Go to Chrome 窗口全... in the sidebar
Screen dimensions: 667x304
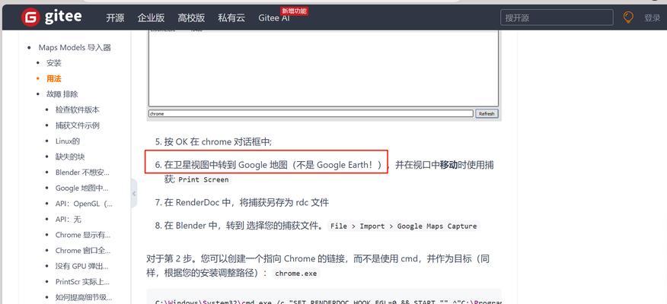[x=82, y=251]
